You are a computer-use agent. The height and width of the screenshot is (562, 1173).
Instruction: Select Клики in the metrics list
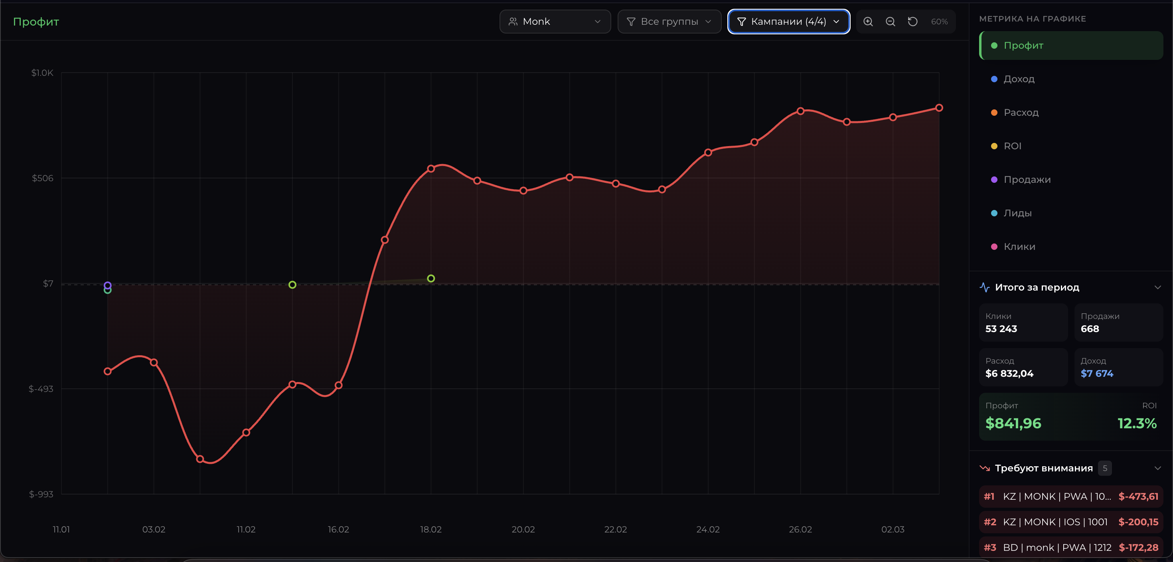pyautogui.click(x=1019, y=247)
